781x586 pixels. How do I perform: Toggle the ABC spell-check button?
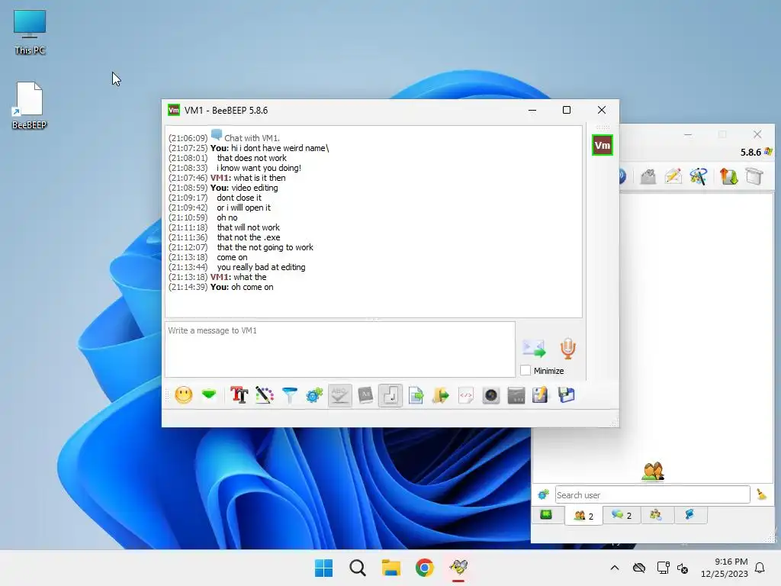point(340,395)
